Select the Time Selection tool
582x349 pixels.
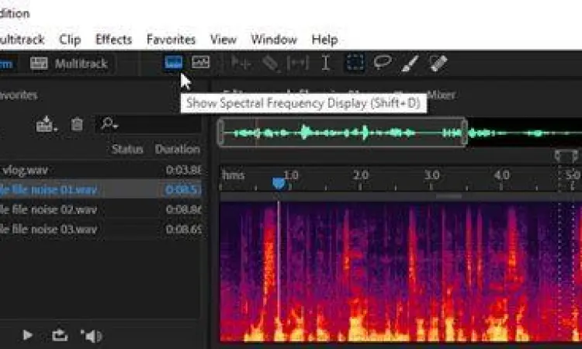[x=325, y=63]
